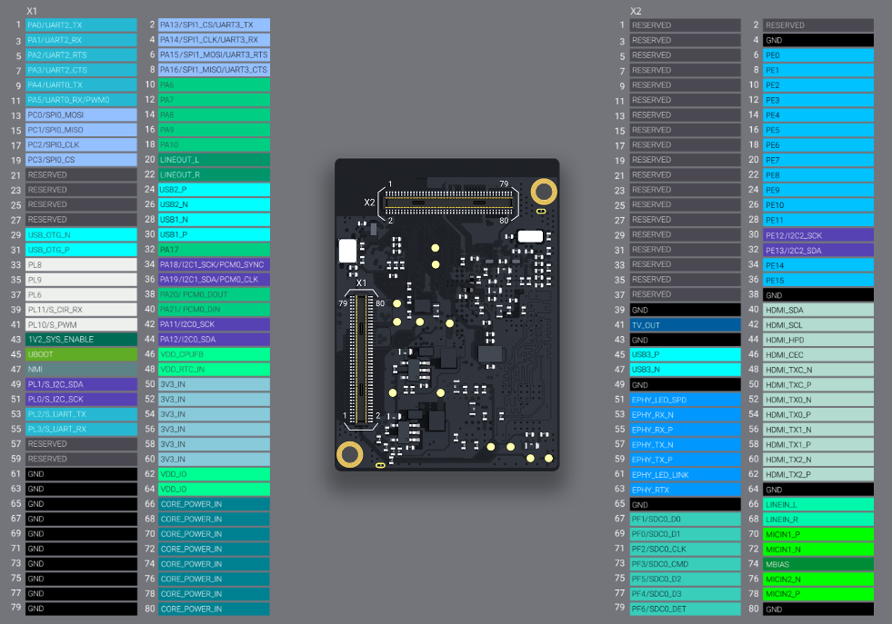Click the VDD_RTC_IN pin label
892x624 pixels.
click(x=214, y=370)
